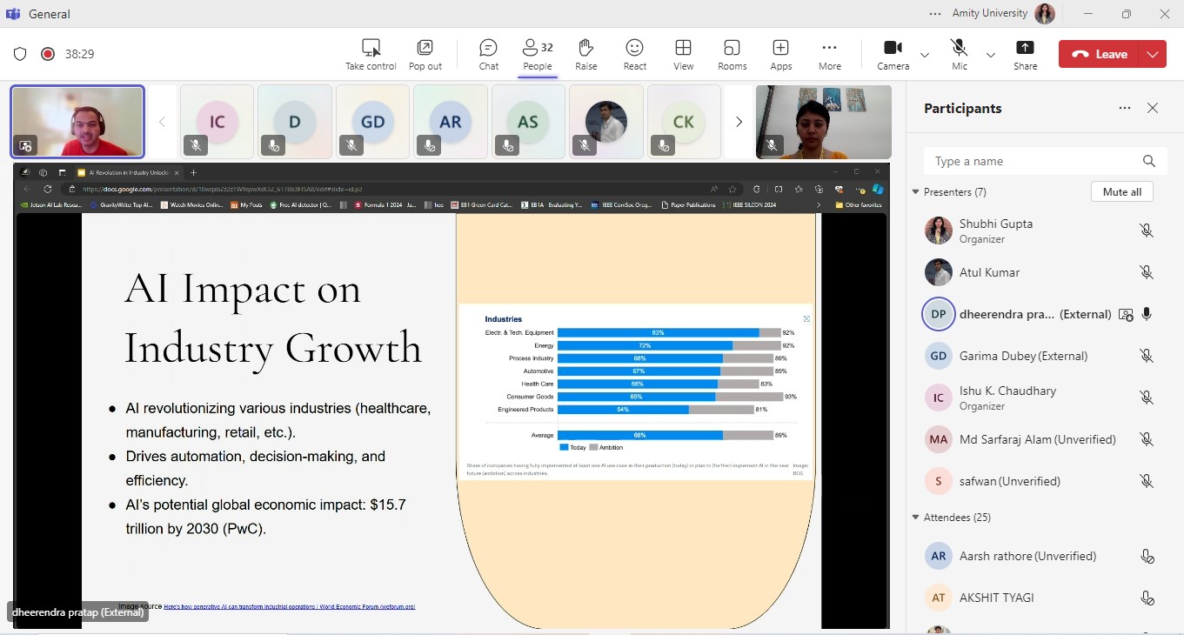Close the Participants panel

[1153, 109]
